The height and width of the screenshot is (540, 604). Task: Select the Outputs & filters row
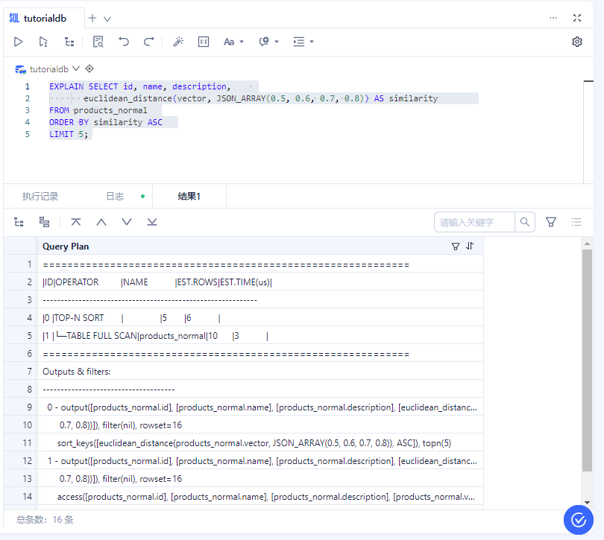click(x=259, y=372)
